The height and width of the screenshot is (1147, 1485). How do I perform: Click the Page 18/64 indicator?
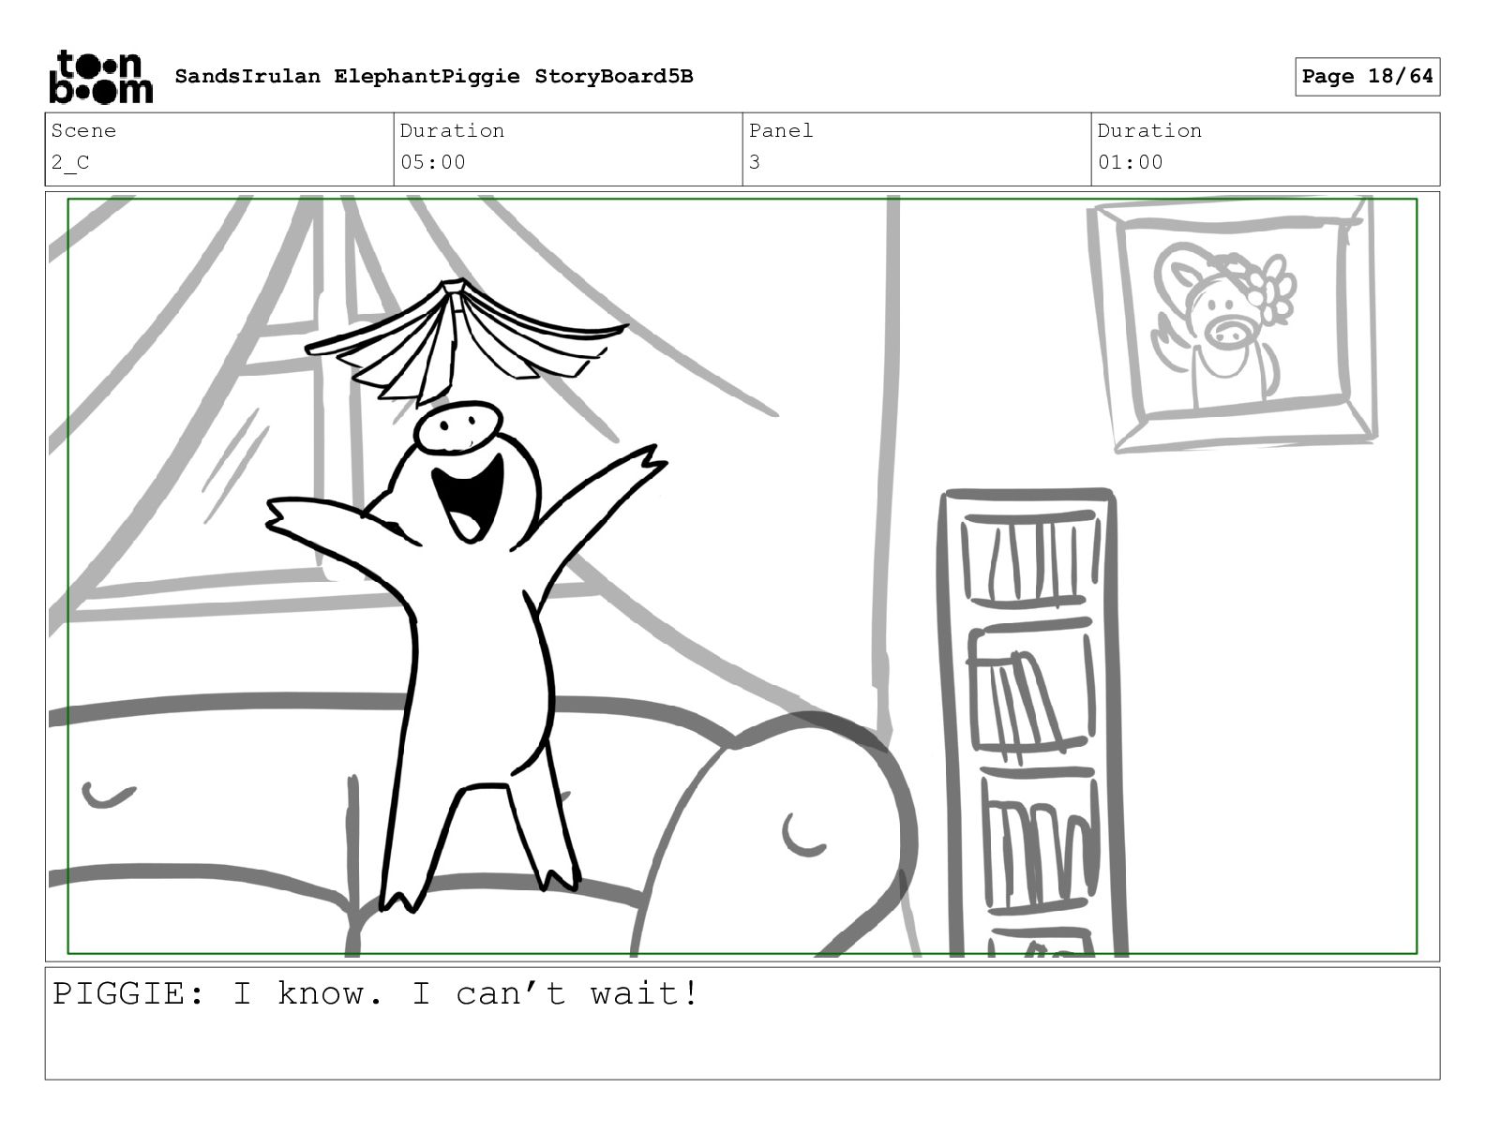pos(1367,77)
